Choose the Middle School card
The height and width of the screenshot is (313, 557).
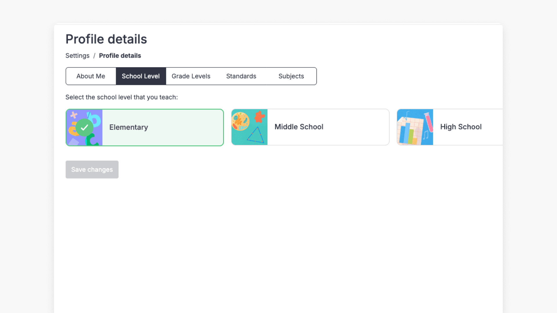click(310, 127)
